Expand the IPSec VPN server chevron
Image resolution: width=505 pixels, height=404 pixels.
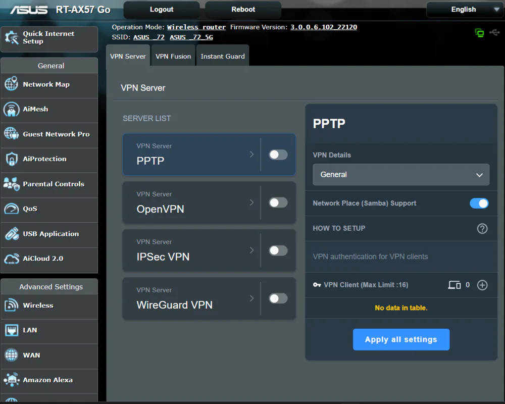pos(252,250)
